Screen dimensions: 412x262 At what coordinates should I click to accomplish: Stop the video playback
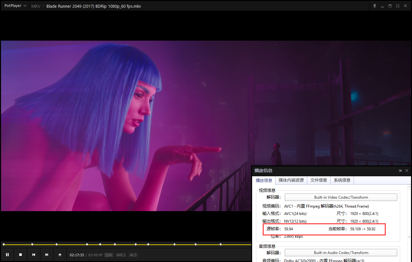(x=20, y=255)
